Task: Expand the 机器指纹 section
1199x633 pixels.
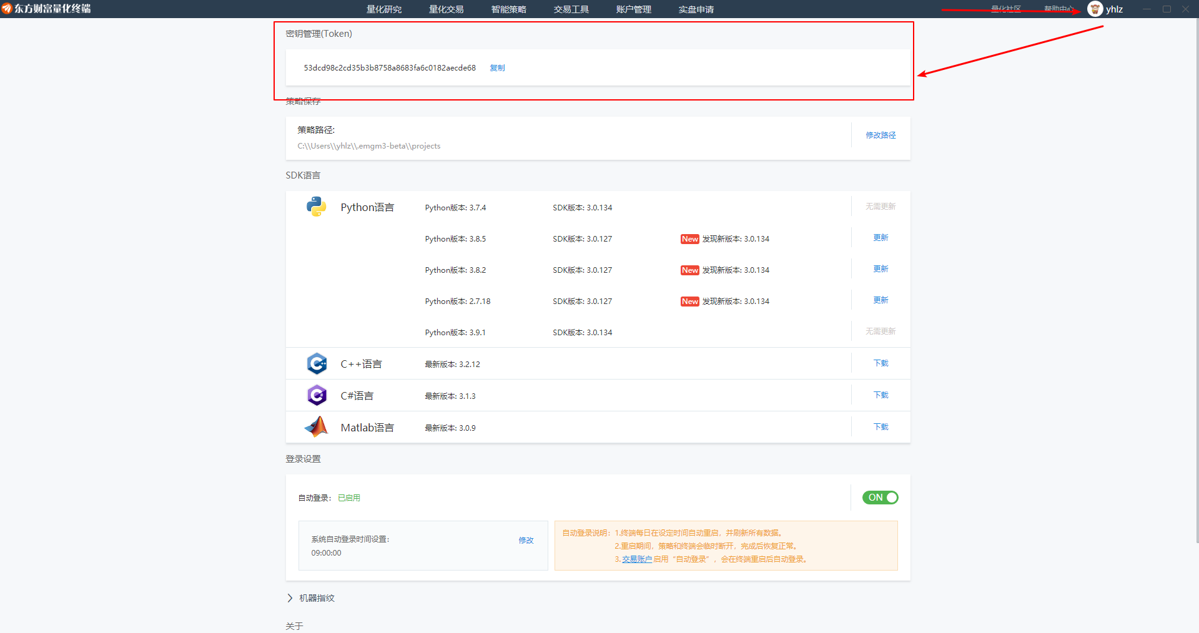Action: click(290, 598)
